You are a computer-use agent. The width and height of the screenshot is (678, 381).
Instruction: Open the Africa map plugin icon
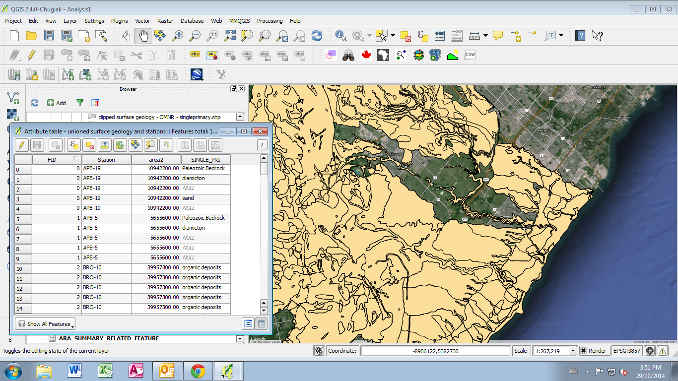[383, 55]
